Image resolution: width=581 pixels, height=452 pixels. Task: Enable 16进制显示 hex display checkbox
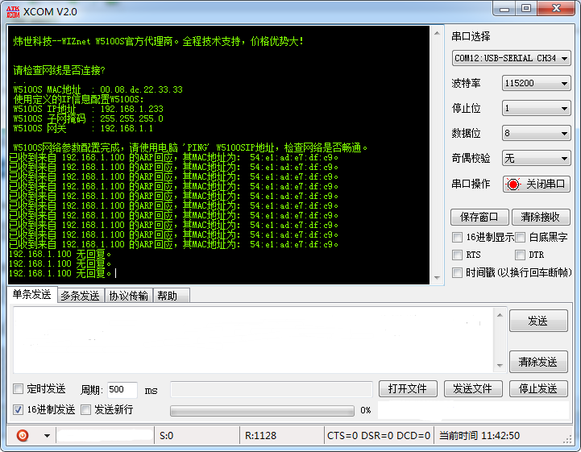pos(457,237)
